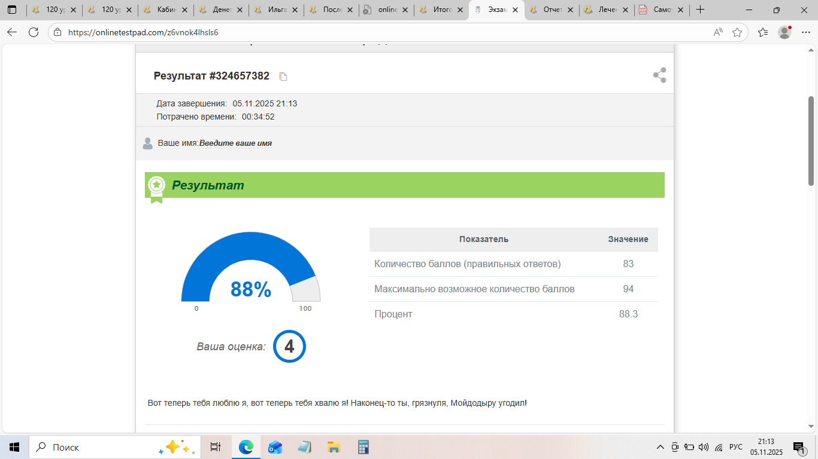818x459 pixels.
Task: Go back using the browser back arrow
Action: 12,32
